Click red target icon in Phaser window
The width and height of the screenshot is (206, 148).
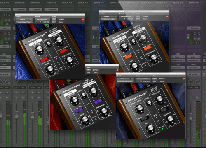83,20
